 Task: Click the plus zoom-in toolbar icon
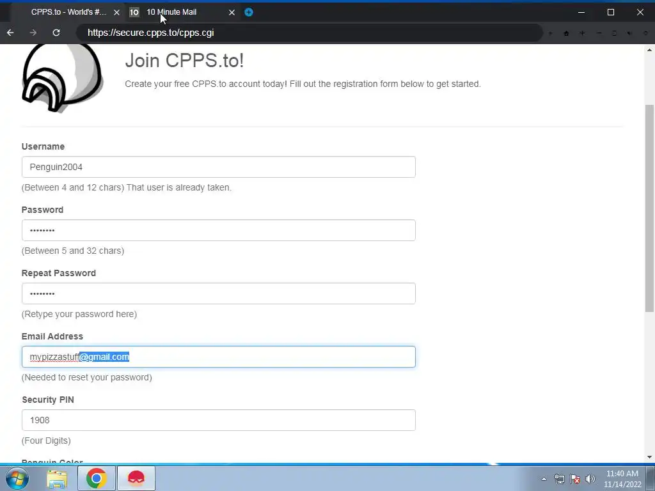(582, 33)
